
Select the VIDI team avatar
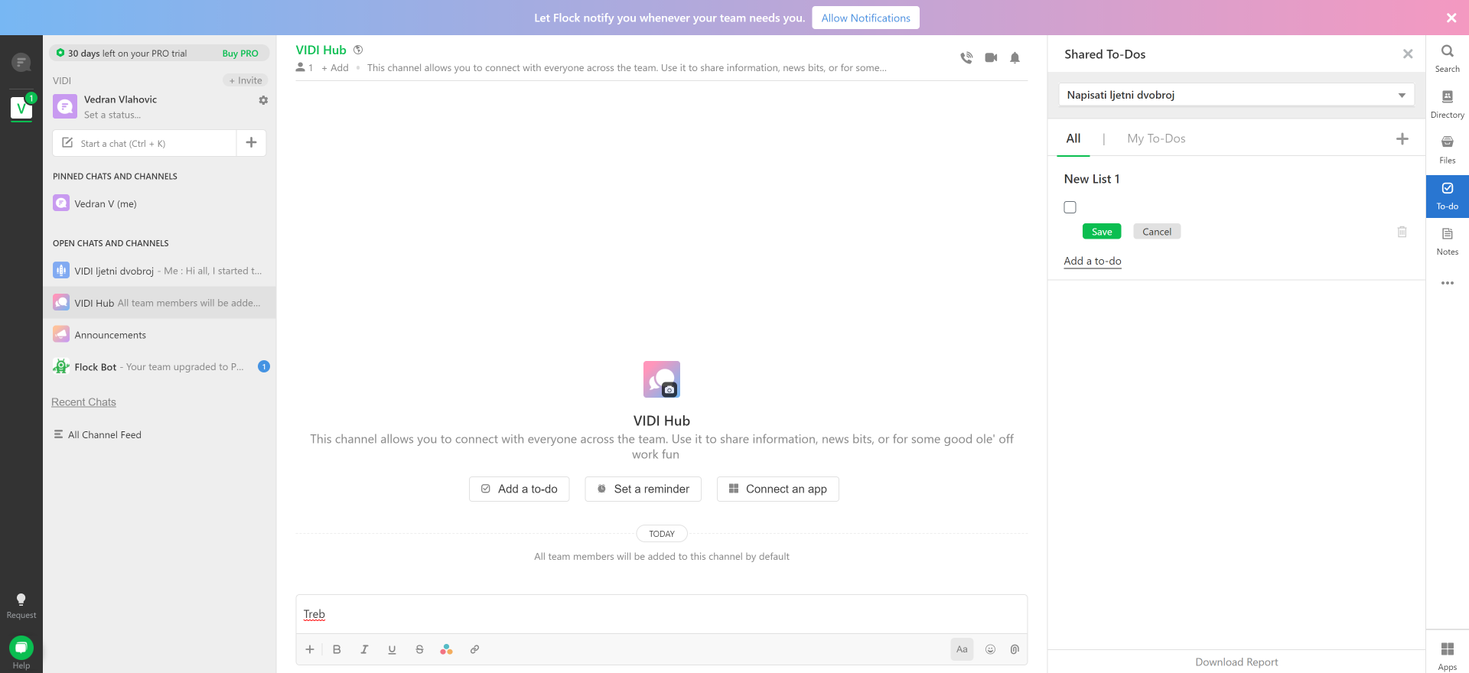click(21, 108)
